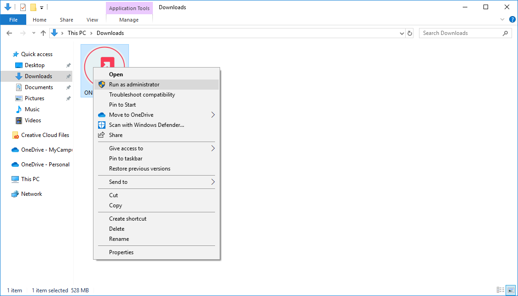The height and width of the screenshot is (296, 518).
Task: Choose Troubleshoot compatibility
Action: [x=157, y=95]
